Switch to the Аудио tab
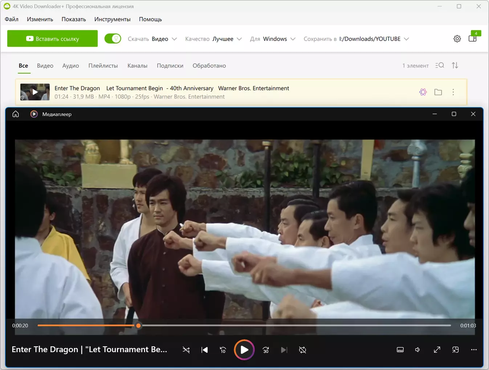The width and height of the screenshot is (489, 370). click(70, 66)
